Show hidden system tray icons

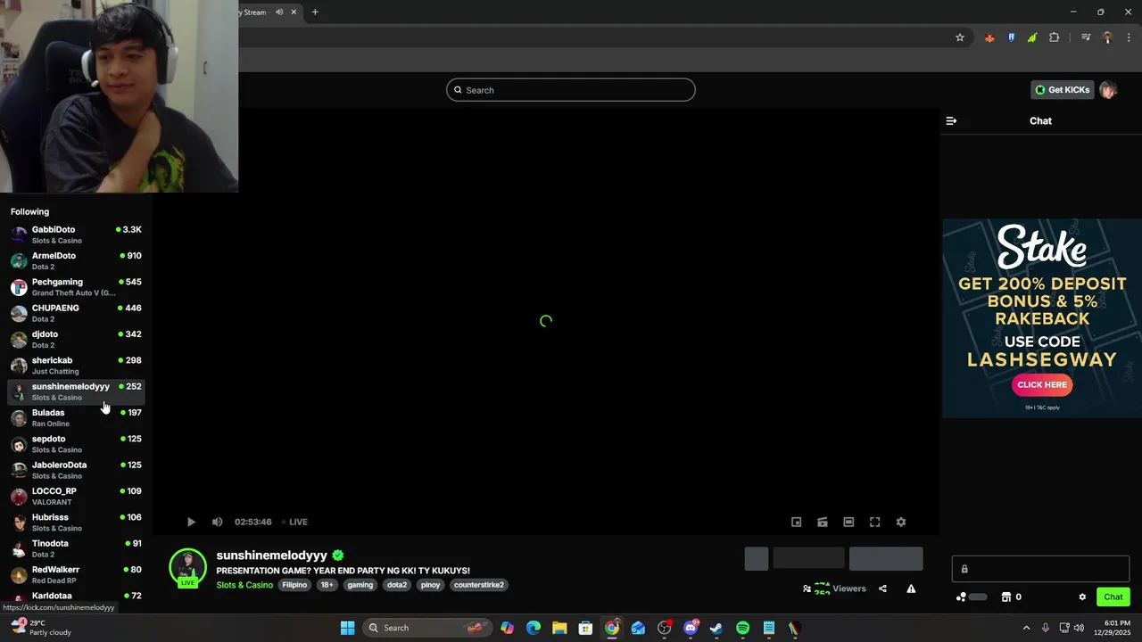click(x=1026, y=628)
